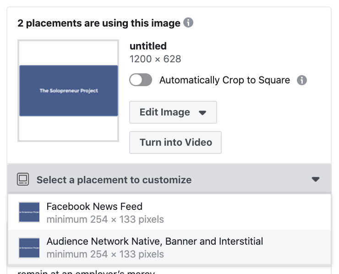Click the placement dropdown caret arrow
The width and height of the screenshot is (339, 274).
click(x=316, y=179)
